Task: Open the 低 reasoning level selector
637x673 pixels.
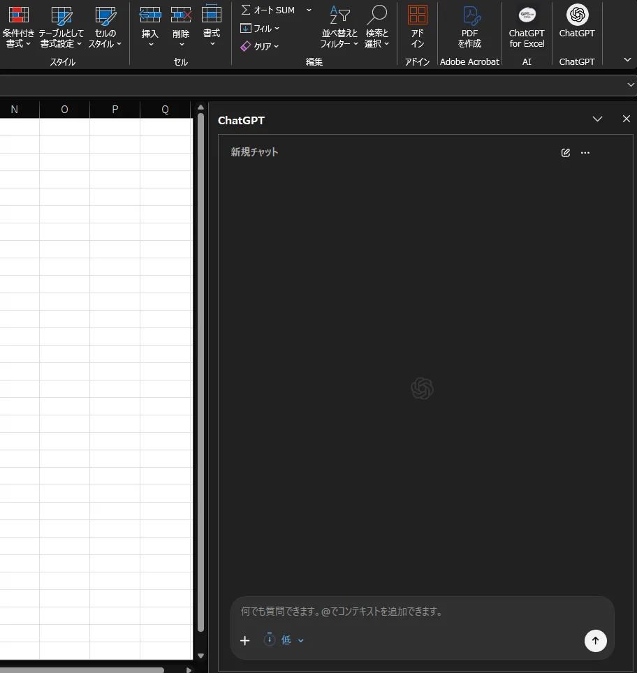Action: point(284,640)
